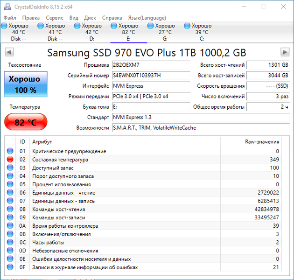
Task: Click the Хорошо 100 % health status button
Action: click(x=26, y=84)
